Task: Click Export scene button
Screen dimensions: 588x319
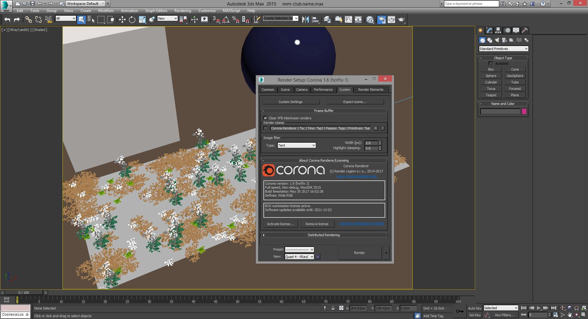Action: [355, 102]
